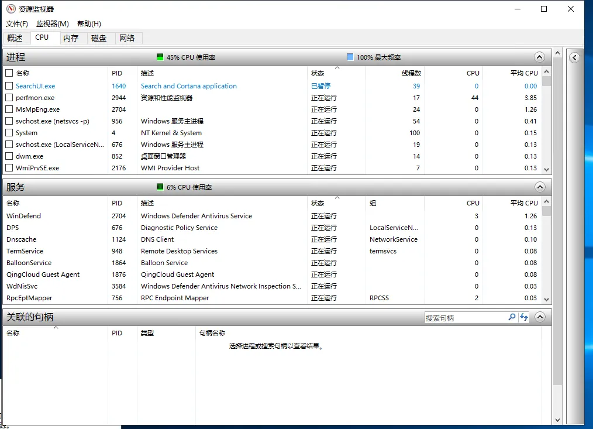The image size is (593, 429).
Task: Click the blue 100% max frequency indicator
Action: [350, 57]
